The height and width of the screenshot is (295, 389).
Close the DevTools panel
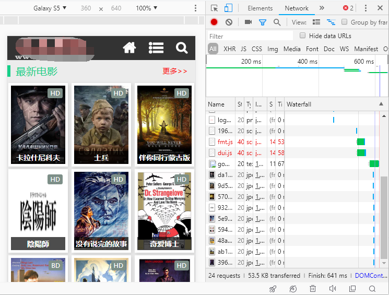coord(380,8)
